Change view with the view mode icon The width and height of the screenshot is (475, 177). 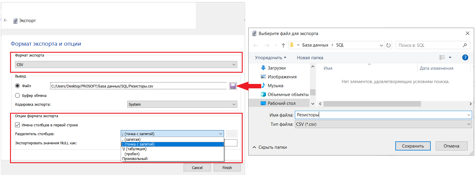[442, 57]
